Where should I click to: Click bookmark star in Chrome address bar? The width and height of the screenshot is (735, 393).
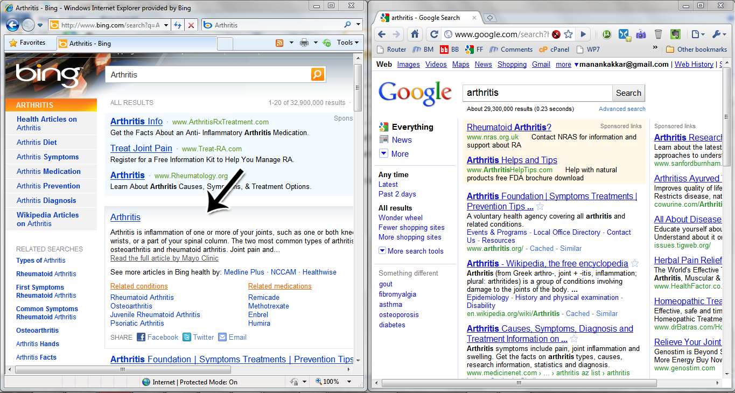tap(569, 34)
